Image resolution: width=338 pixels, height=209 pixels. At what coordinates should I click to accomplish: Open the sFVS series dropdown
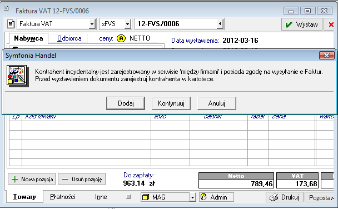coord(128,24)
